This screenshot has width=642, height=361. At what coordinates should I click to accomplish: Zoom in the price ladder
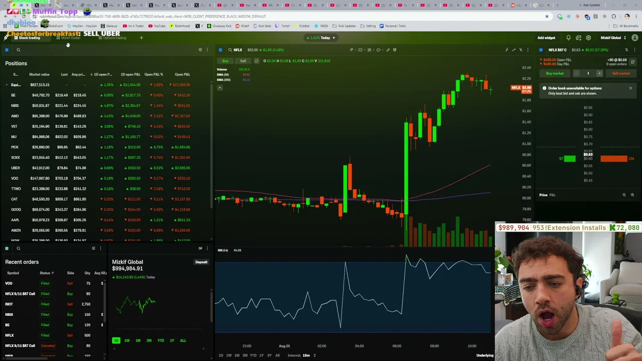coord(632,195)
